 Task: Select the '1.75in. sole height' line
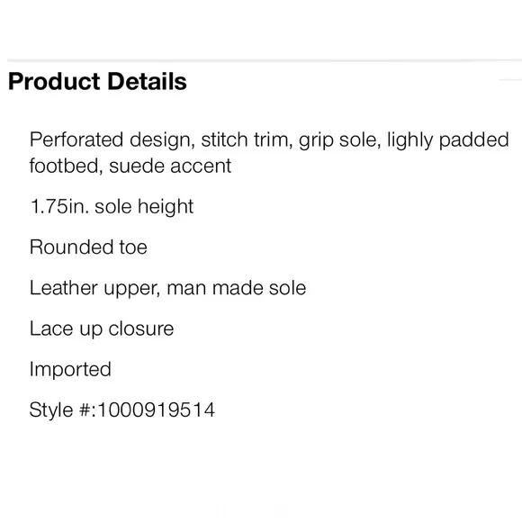coord(112,207)
